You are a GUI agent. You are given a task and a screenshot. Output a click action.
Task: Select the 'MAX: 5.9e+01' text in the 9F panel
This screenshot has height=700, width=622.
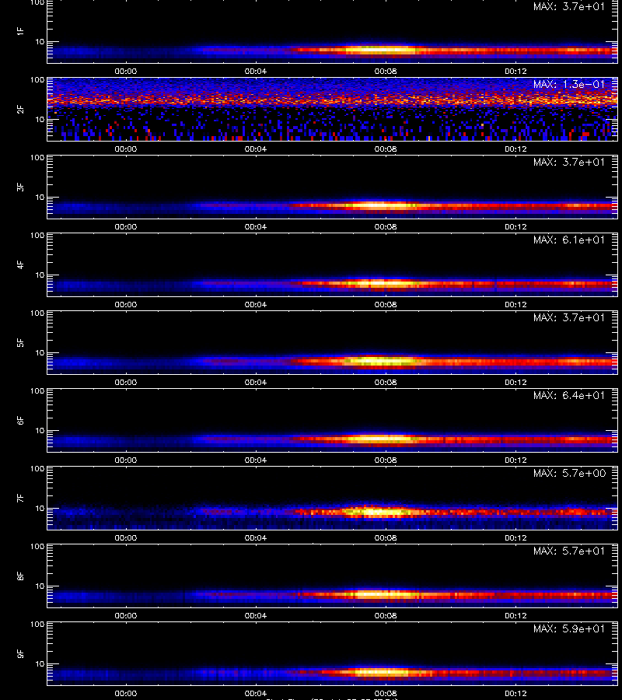point(569,629)
